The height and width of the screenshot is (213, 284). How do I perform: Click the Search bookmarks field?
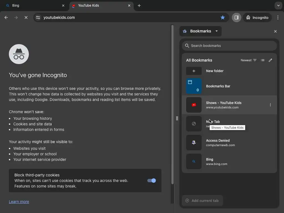click(229, 46)
